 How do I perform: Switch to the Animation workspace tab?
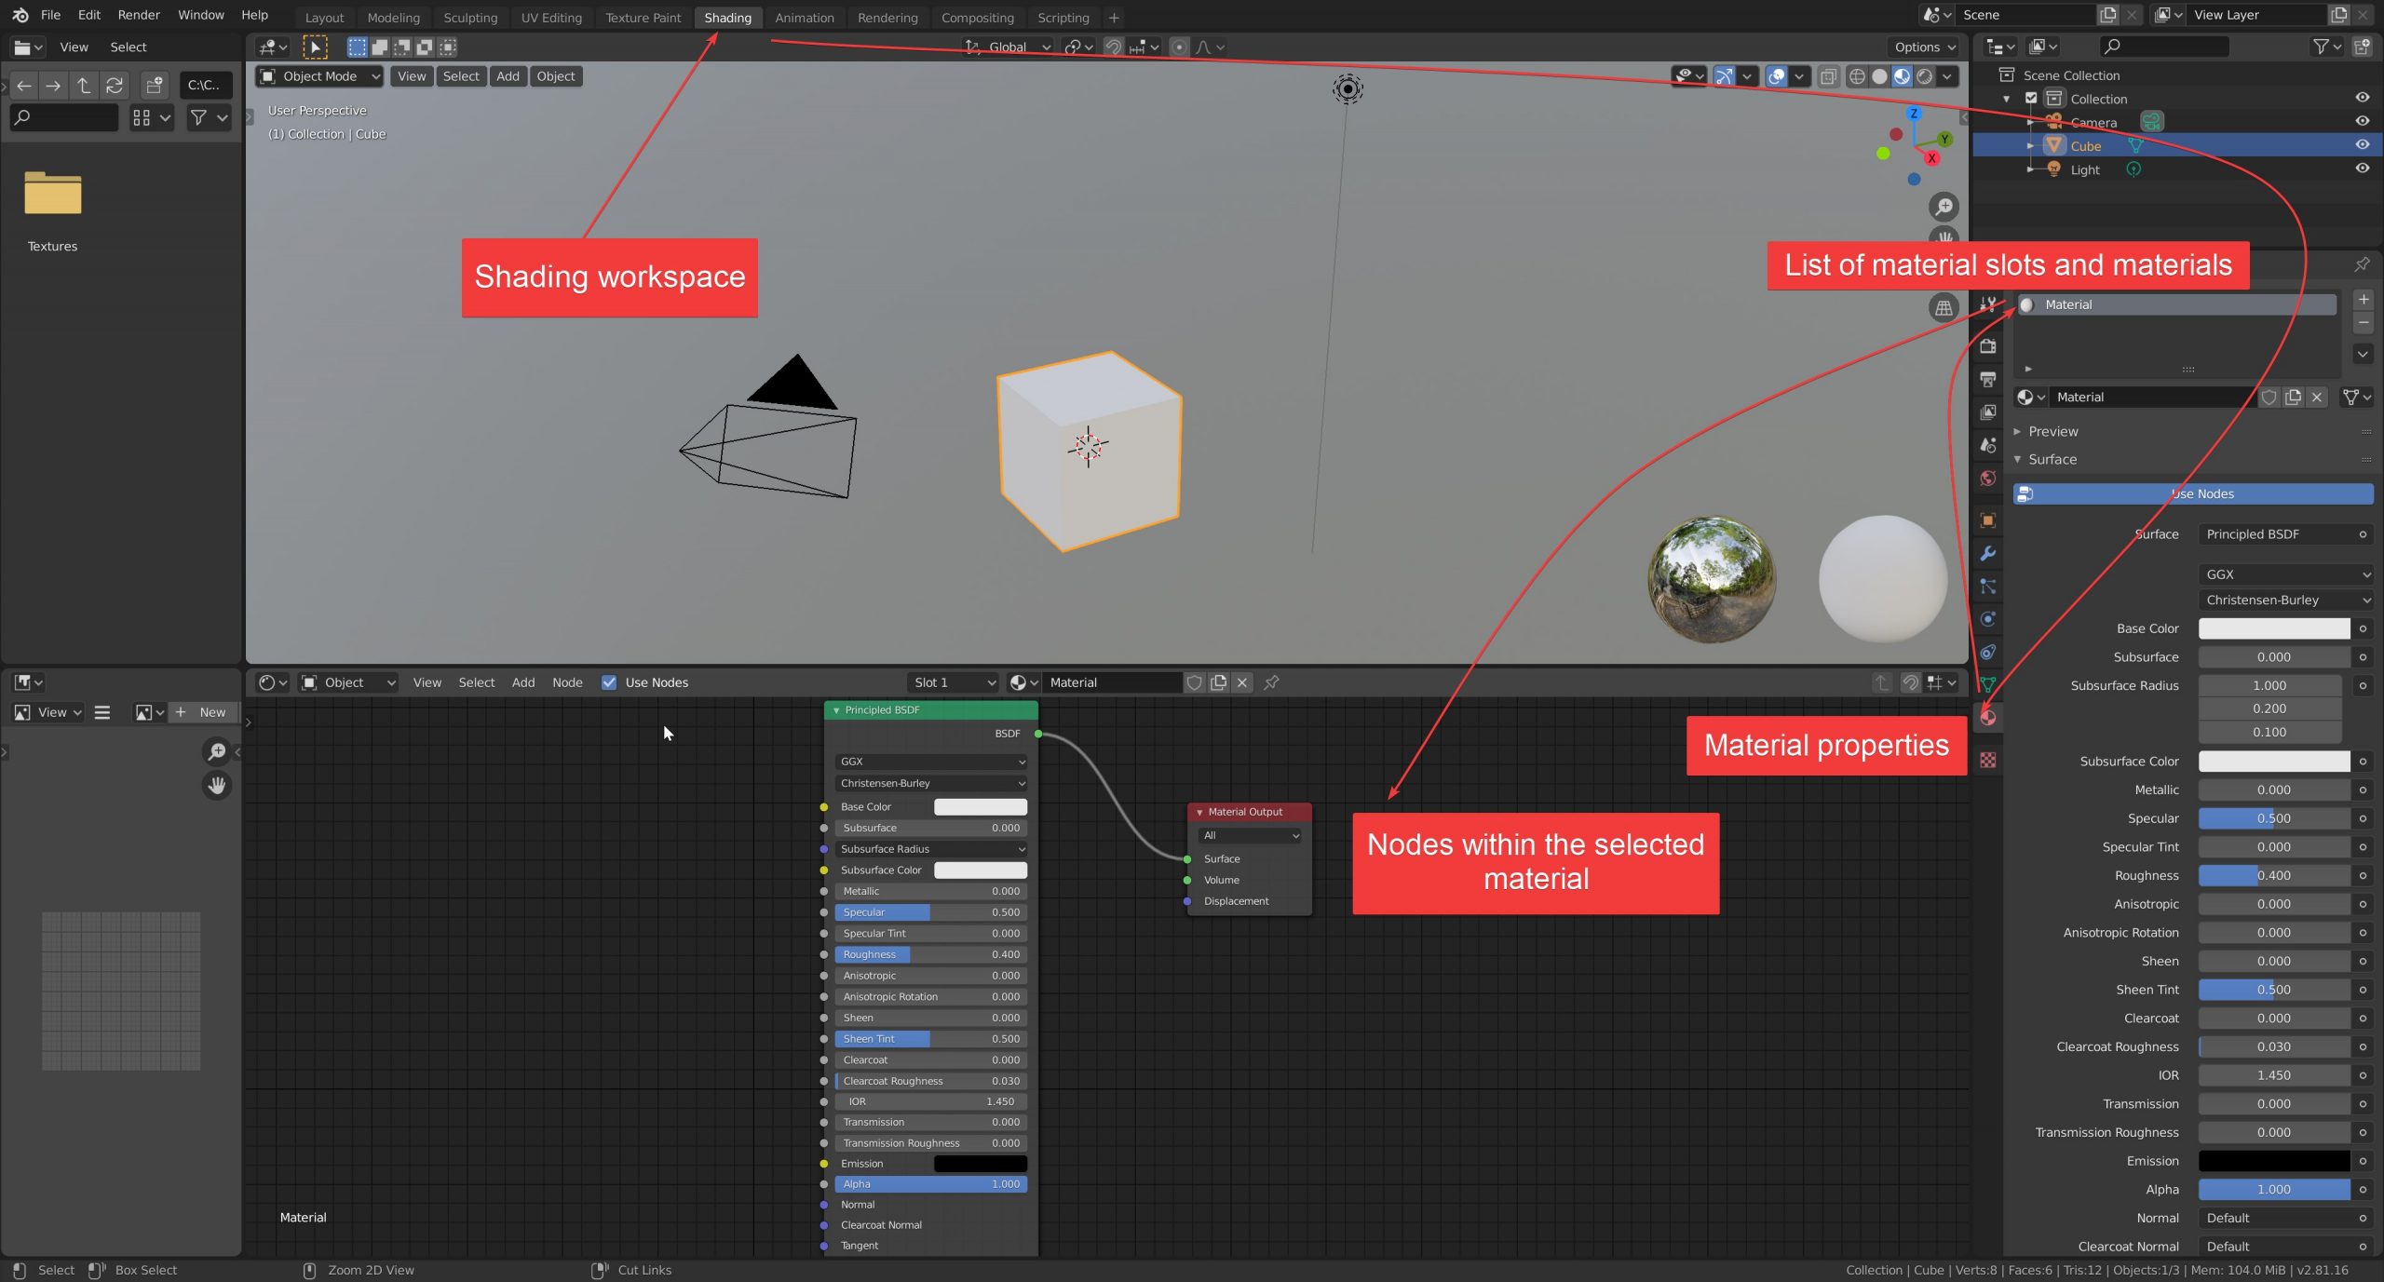804,17
